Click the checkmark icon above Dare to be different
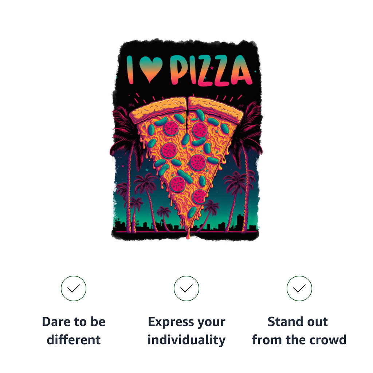This screenshot has height=373, width=373. [x=74, y=288]
